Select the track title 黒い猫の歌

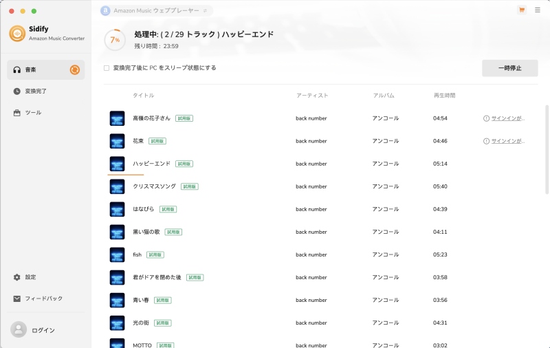(x=146, y=232)
